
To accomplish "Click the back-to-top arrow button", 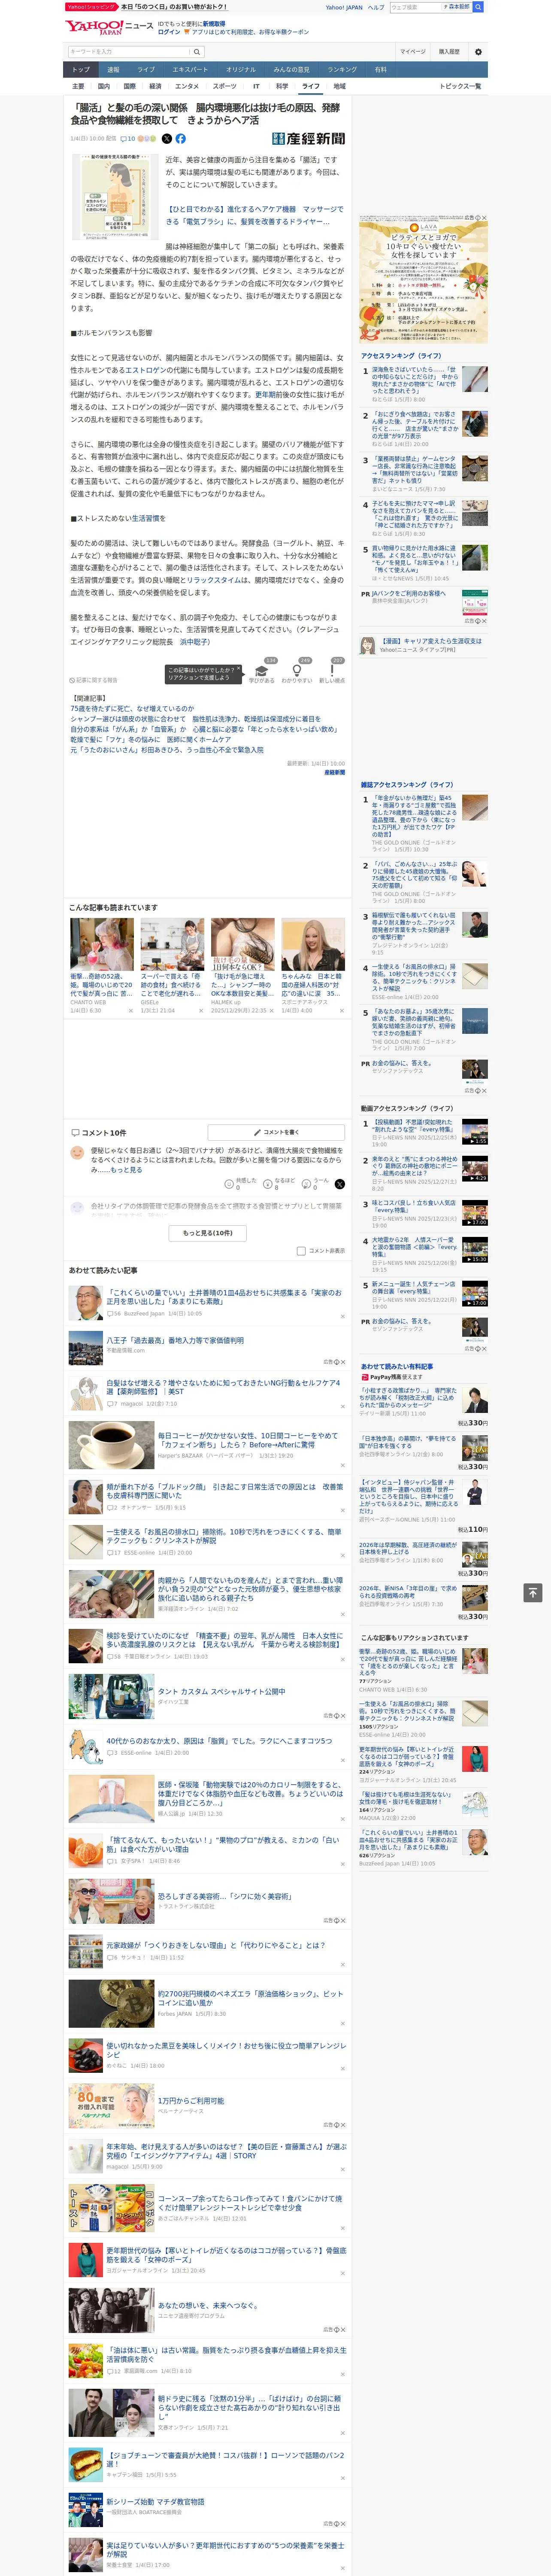I will tap(533, 1592).
